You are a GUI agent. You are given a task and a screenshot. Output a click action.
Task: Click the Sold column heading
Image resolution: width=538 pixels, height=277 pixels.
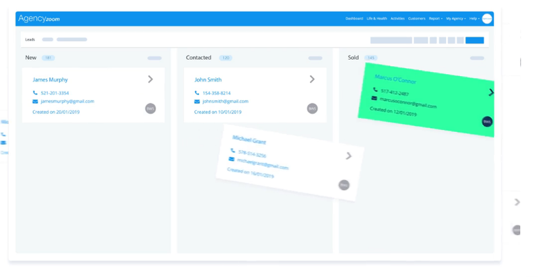click(x=353, y=58)
